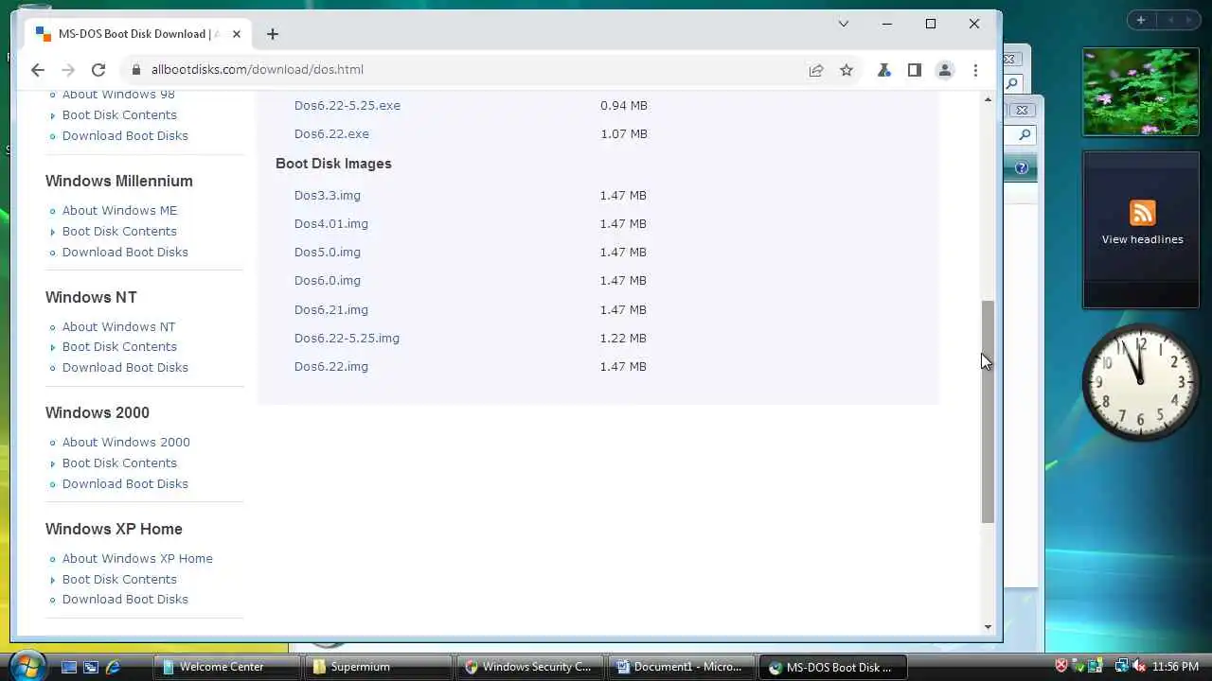This screenshot has height=681, width=1212.
Task: Click Switch between windows in Quick Launch
Action: [91, 667]
